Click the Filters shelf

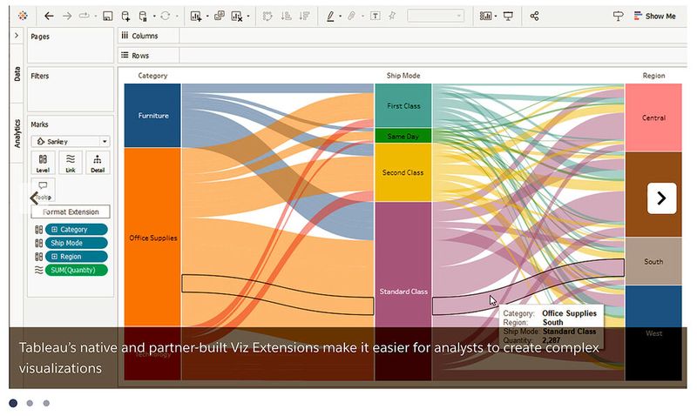pyautogui.click(x=71, y=90)
